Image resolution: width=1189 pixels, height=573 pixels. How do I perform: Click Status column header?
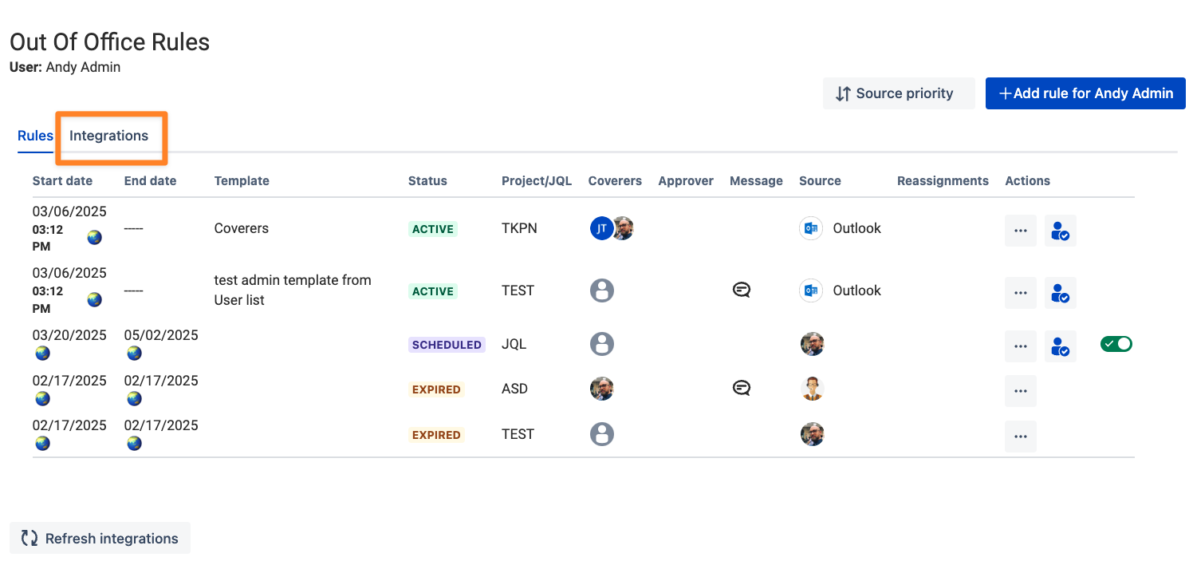coord(427,181)
